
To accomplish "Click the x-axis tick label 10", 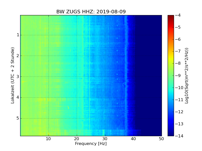I will [48, 139].
